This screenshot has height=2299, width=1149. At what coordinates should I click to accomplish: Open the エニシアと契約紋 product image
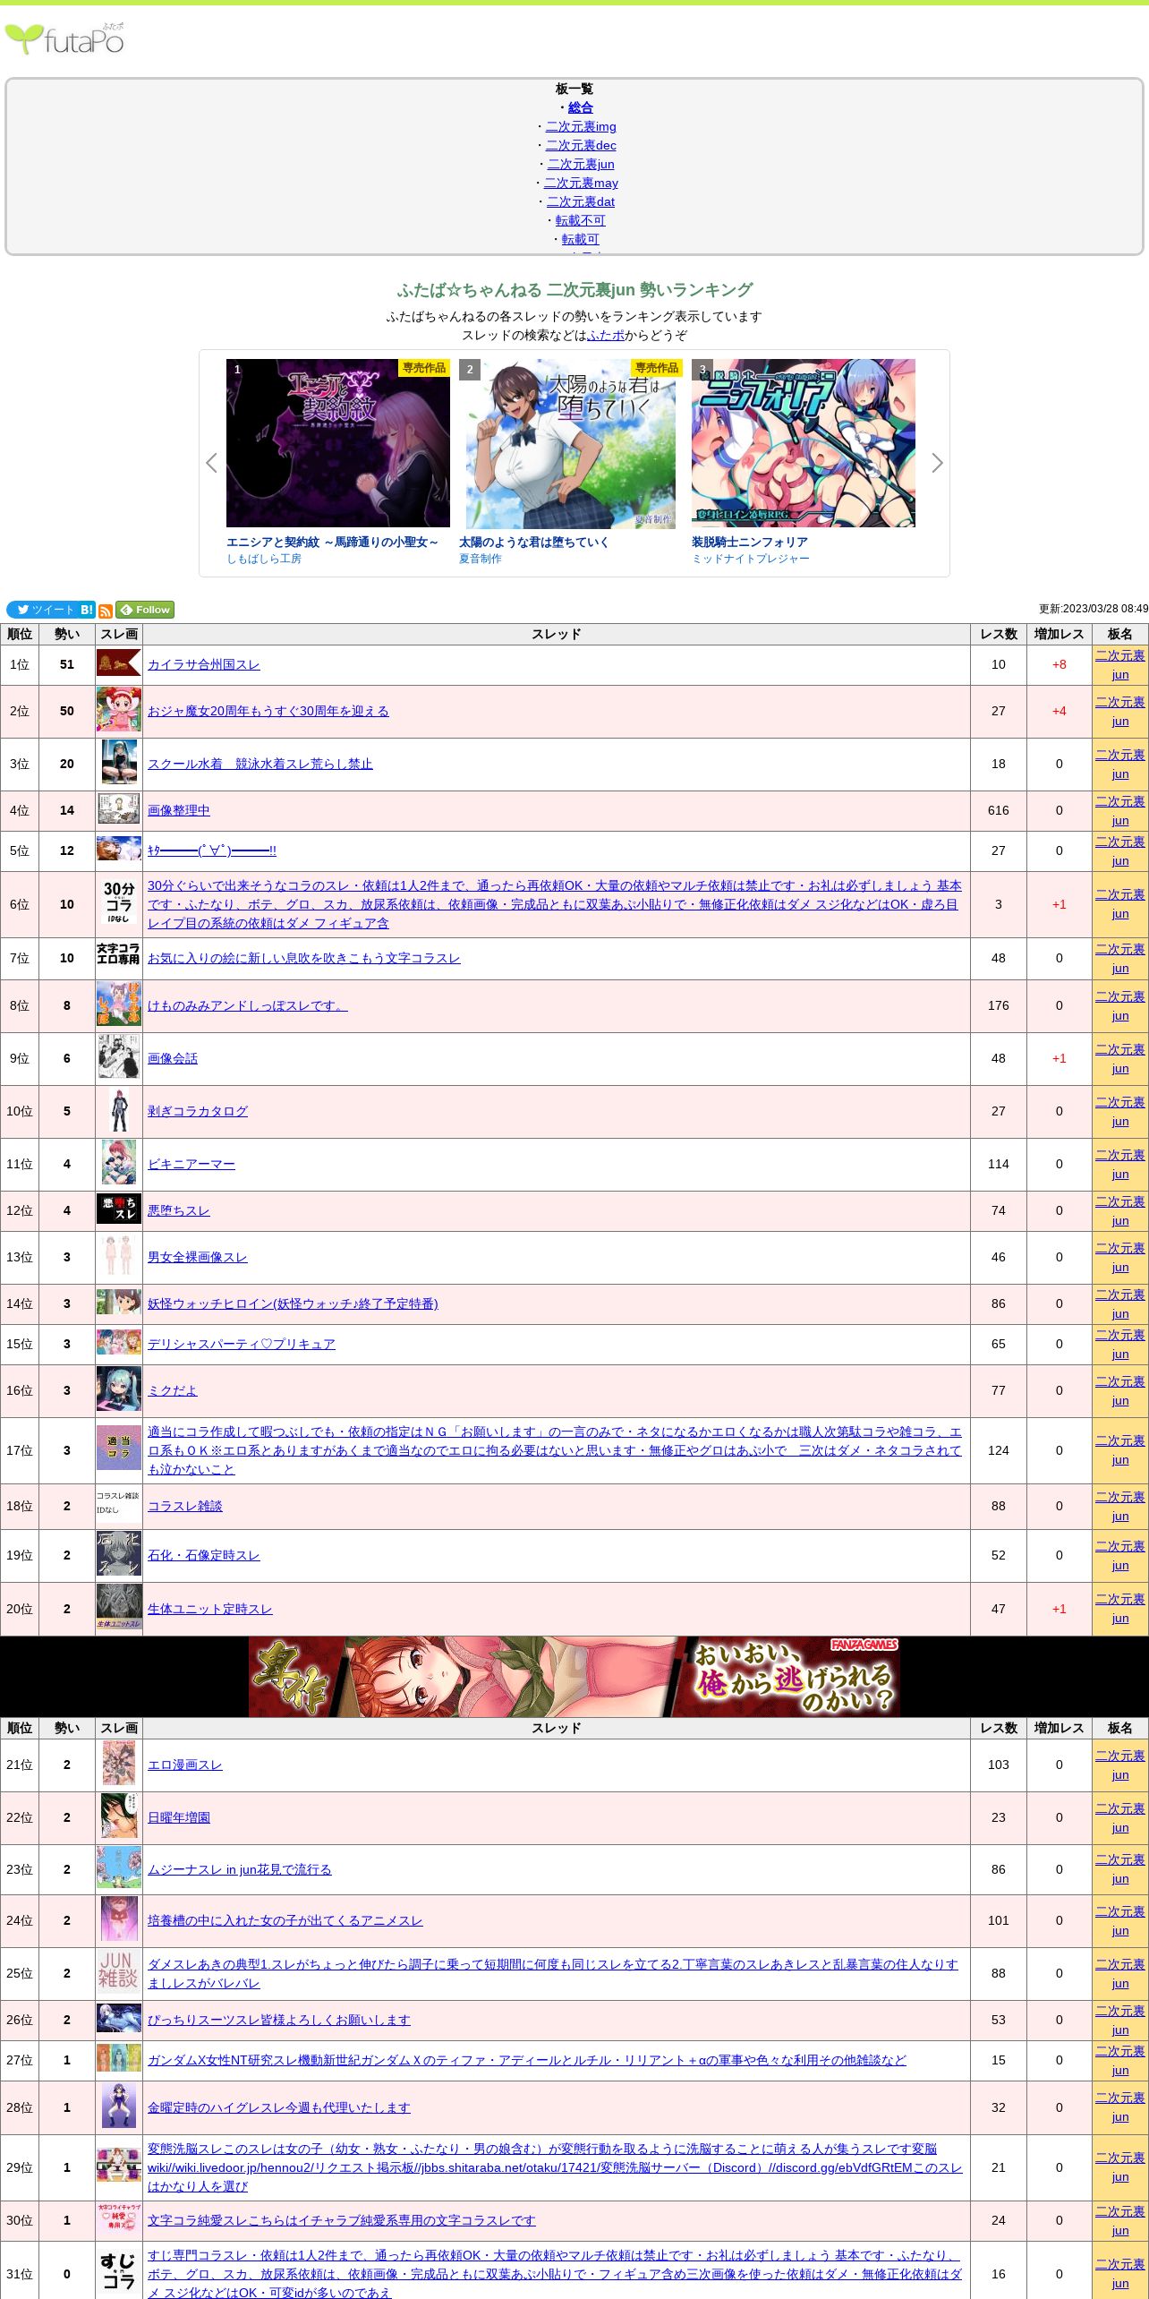[338, 443]
